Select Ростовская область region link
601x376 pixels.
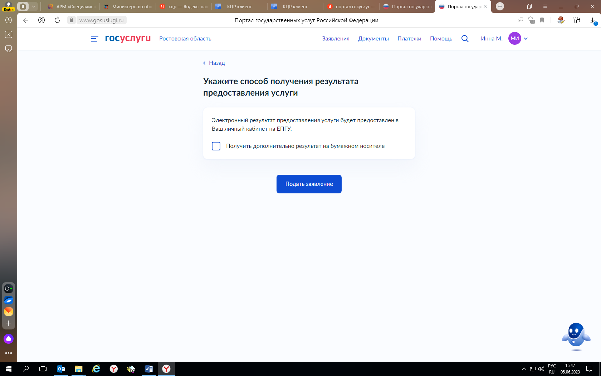pos(185,39)
